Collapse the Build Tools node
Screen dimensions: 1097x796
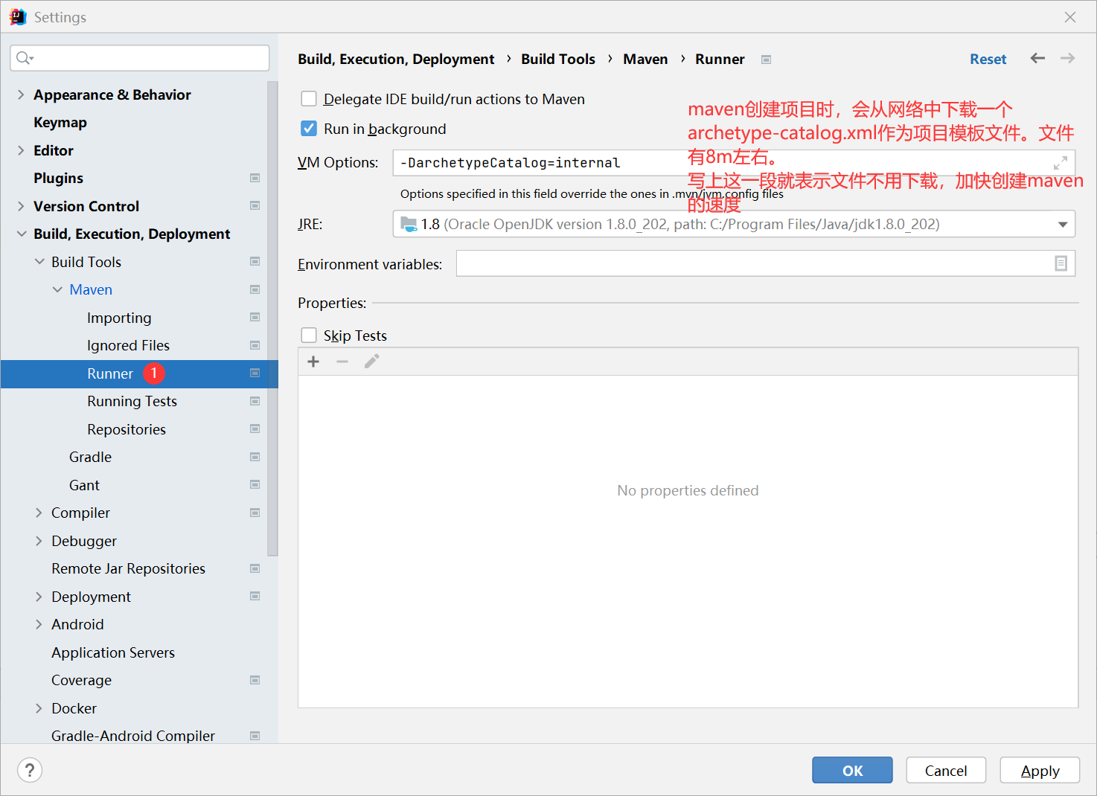pos(39,262)
